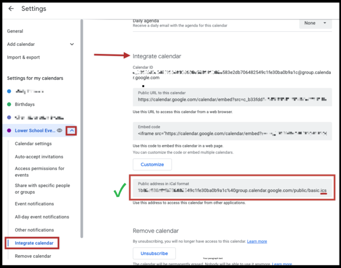Click the green Birthdays color dot
341x268 pixels.
pos(9,104)
